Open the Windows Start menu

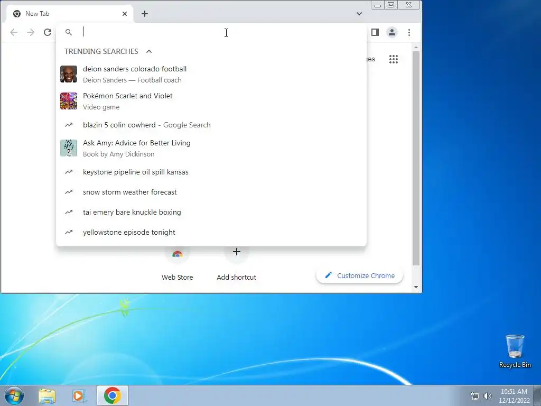(14, 395)
